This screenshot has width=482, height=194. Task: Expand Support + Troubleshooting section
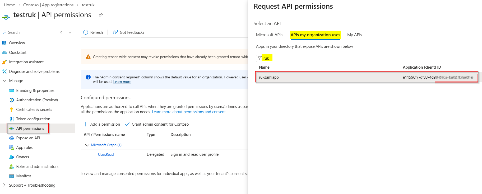click(x=4, y=185)
